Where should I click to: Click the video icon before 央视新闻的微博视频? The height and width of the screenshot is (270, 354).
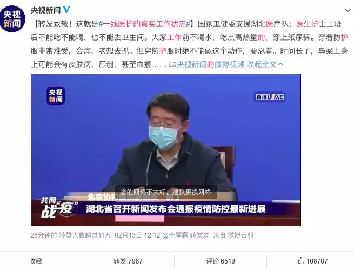[x=172, y=64]
